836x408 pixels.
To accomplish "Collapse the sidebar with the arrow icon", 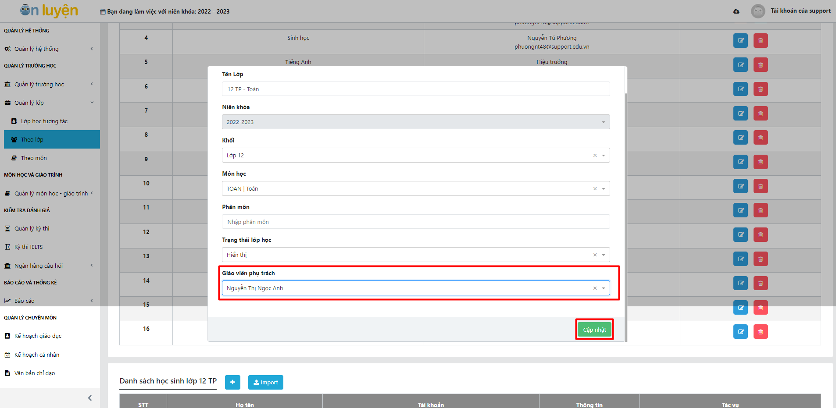I will tap(90, 398).
